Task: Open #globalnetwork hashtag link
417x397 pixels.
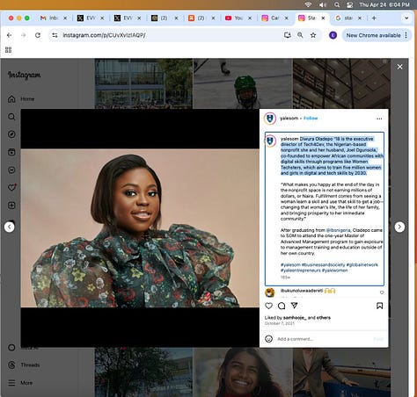Action: [362, 264]
